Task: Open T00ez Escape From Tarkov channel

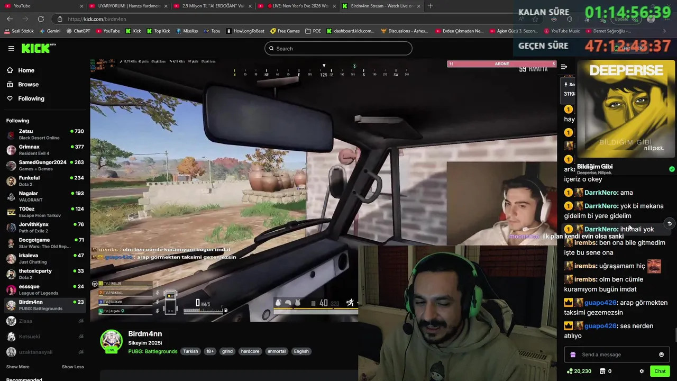Action: tap(45, 212)
